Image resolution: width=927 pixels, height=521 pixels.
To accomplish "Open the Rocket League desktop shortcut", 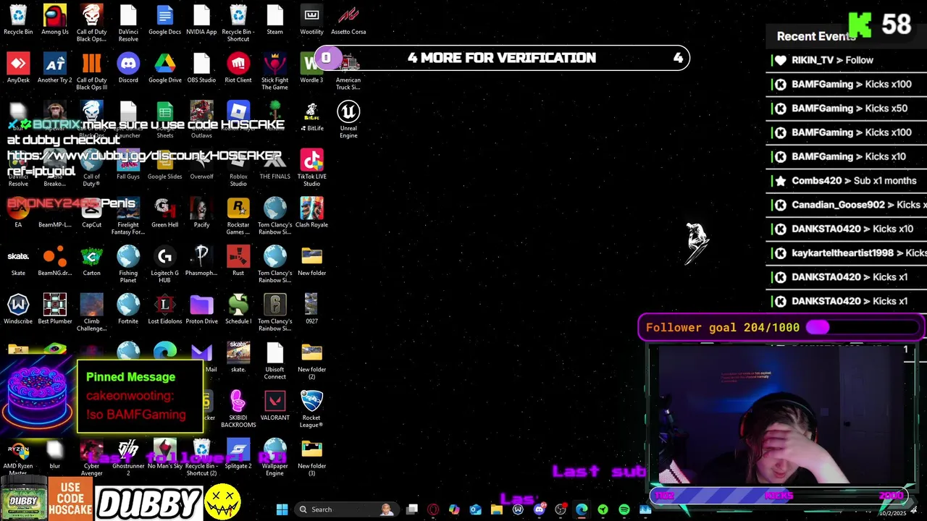I will coord(311,409).
